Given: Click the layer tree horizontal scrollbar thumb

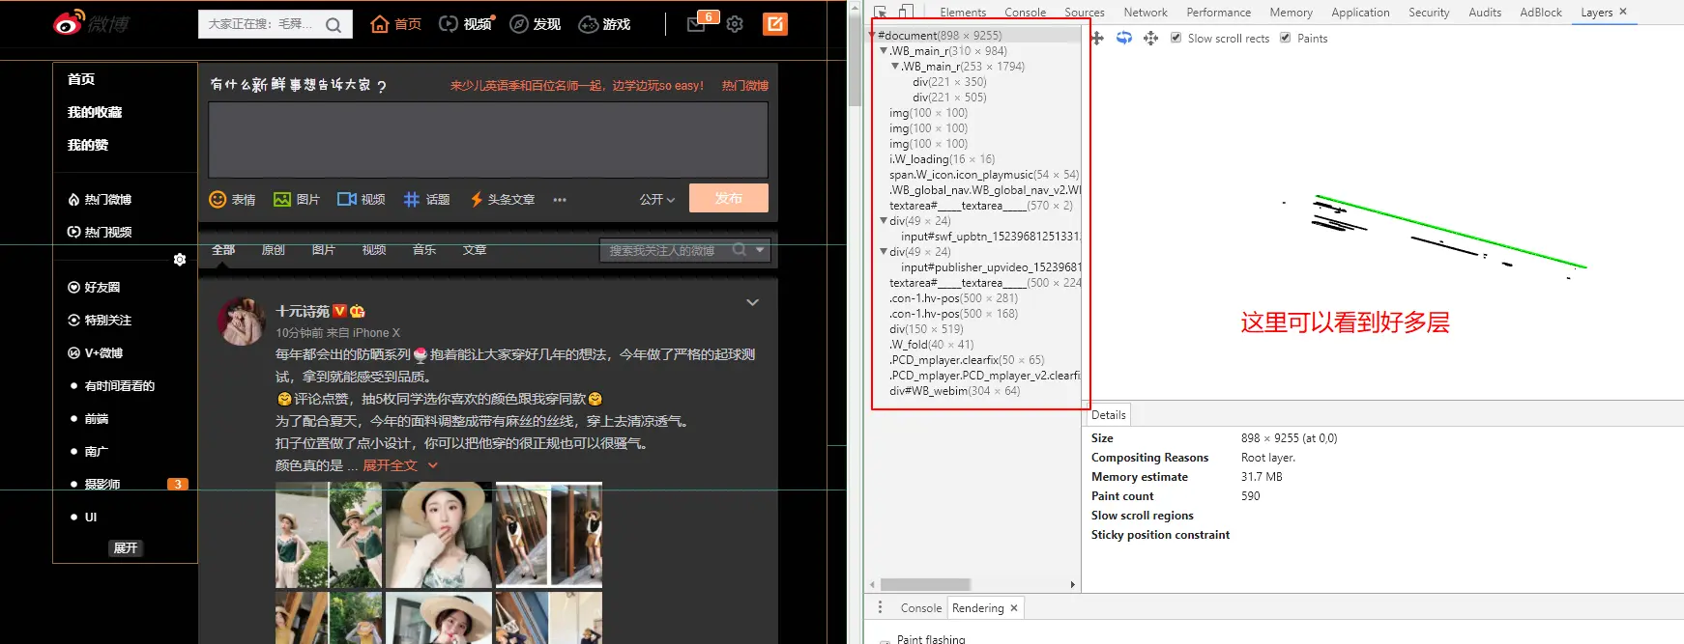Looking at the screenshot, I should (x=925, y=584).
